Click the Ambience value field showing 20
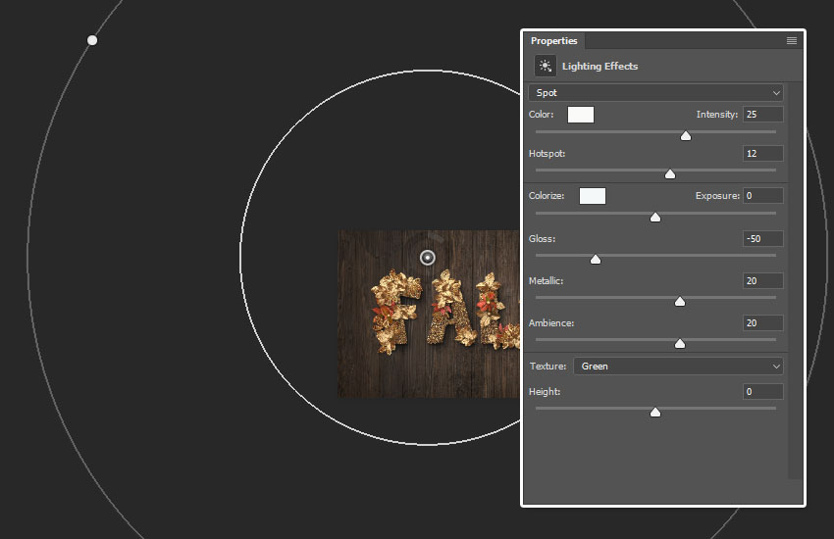The width and height of the screenshot is (834, 539). click(762, 322)
